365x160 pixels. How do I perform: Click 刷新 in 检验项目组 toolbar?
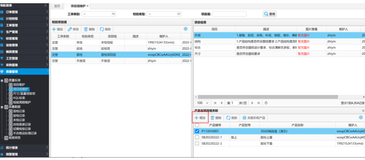[x=105, y=29]
